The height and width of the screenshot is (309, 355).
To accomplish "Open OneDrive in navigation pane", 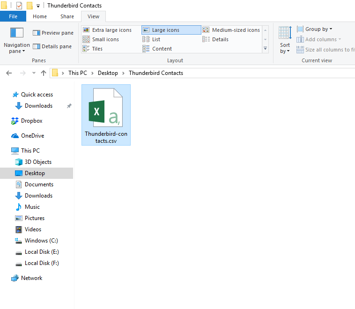I will (28, 136).
